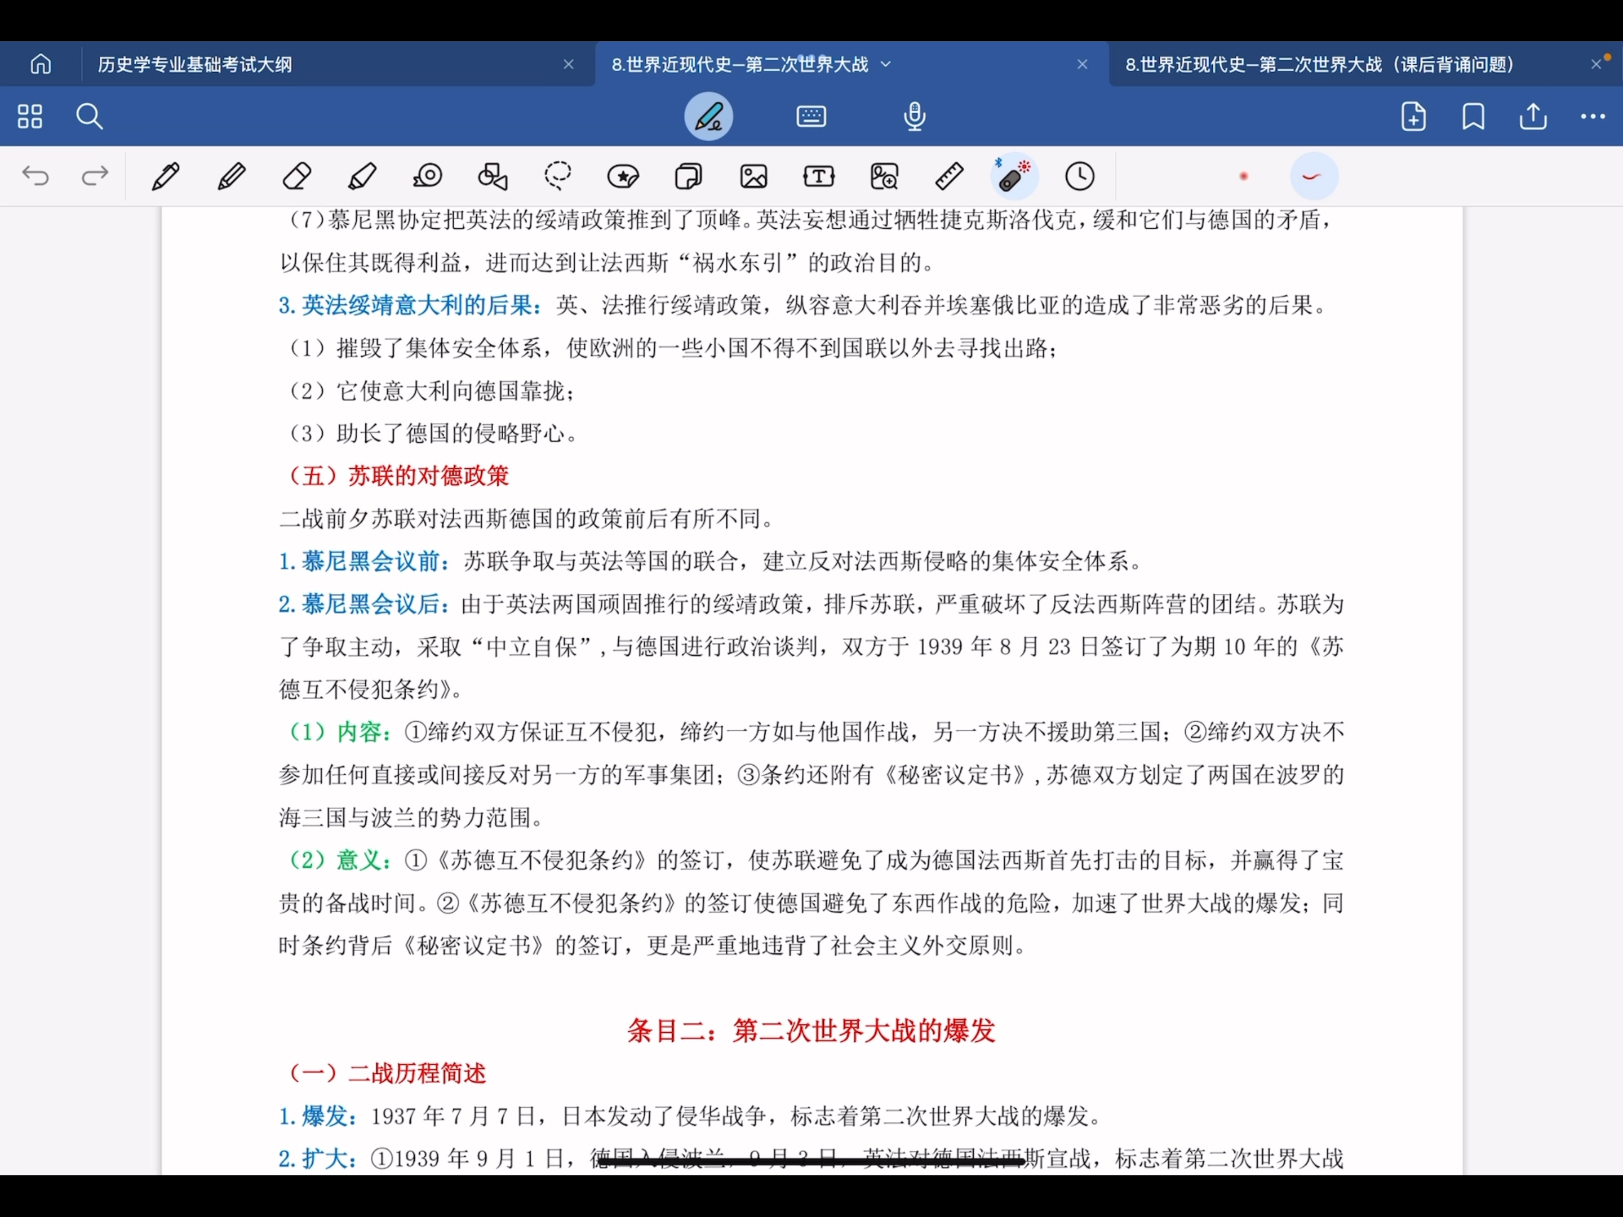Select the Pen tool
The height and width of the screenshot is (1217, 1623).
[165, 176]
